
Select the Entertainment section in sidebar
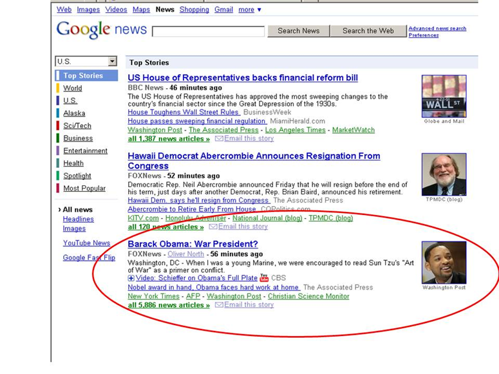click(x=85, y=151)
